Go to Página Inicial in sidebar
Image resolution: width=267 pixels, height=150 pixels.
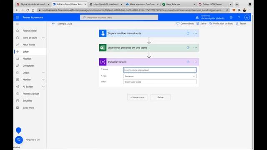[30, 30]
